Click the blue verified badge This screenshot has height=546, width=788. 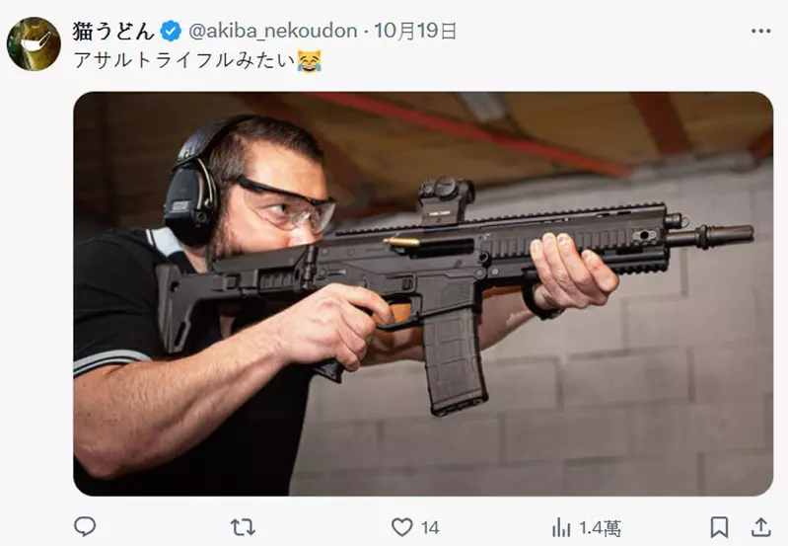tap(171, 32)
